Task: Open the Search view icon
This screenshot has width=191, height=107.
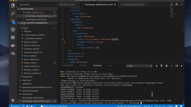Action: 13,13
